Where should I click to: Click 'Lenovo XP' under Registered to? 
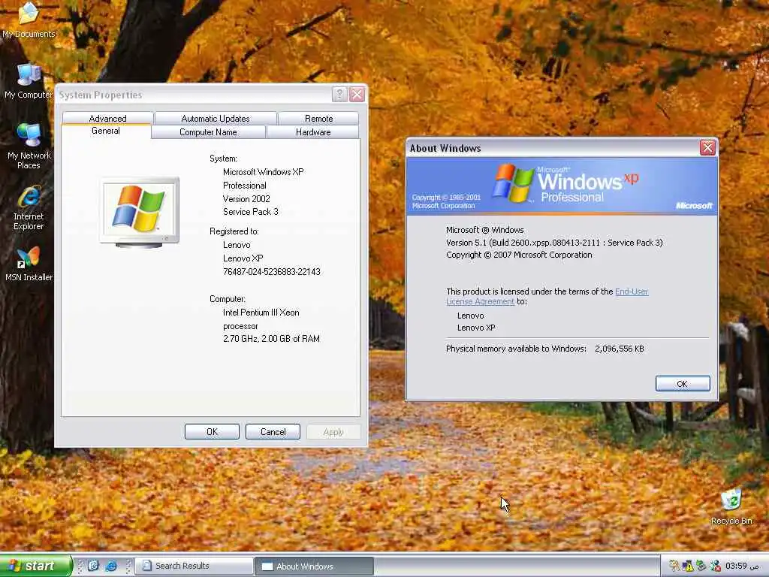(243, 258)
